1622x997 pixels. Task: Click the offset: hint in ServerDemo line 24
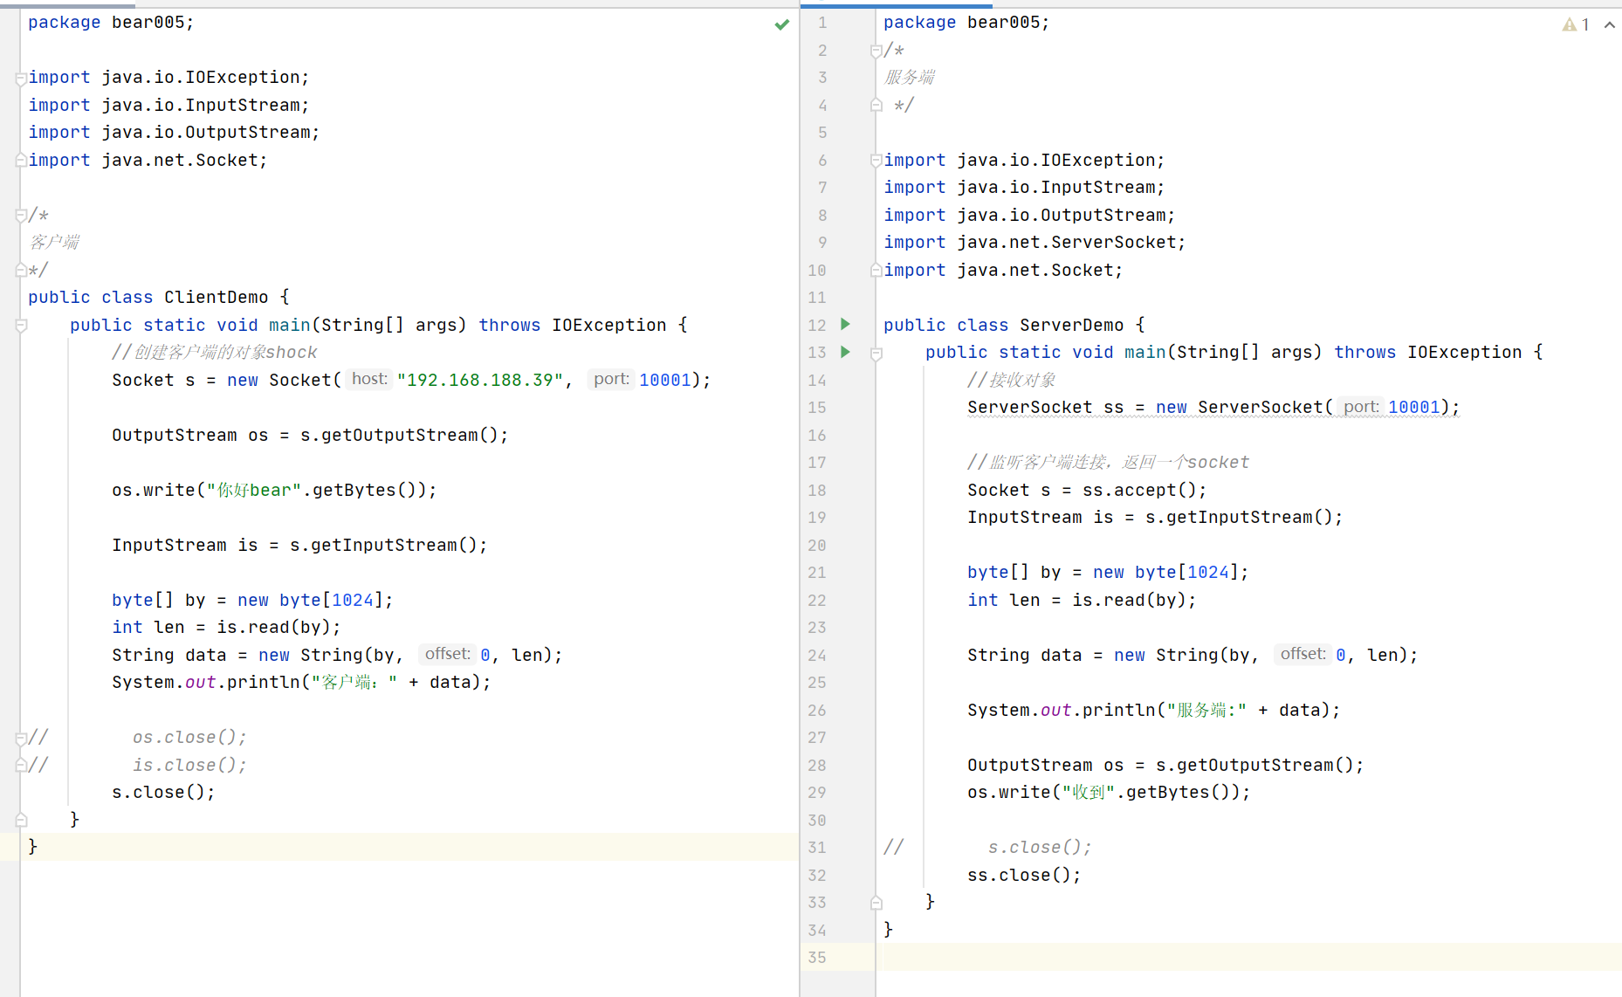[x=1303, y=654]
